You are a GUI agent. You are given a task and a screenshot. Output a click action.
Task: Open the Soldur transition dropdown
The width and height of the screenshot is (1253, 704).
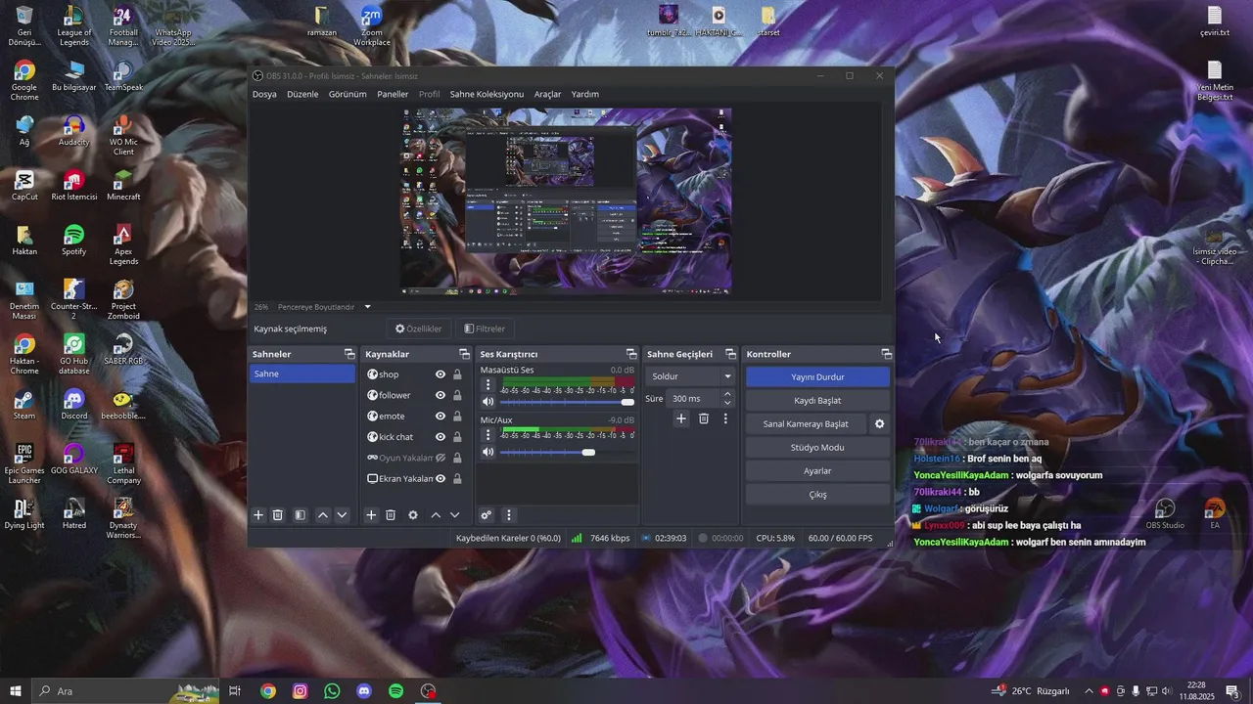pyautogui.click(x=691, y=376)
